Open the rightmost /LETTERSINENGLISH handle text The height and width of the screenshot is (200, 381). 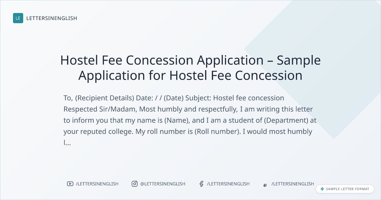coord(293,184)
